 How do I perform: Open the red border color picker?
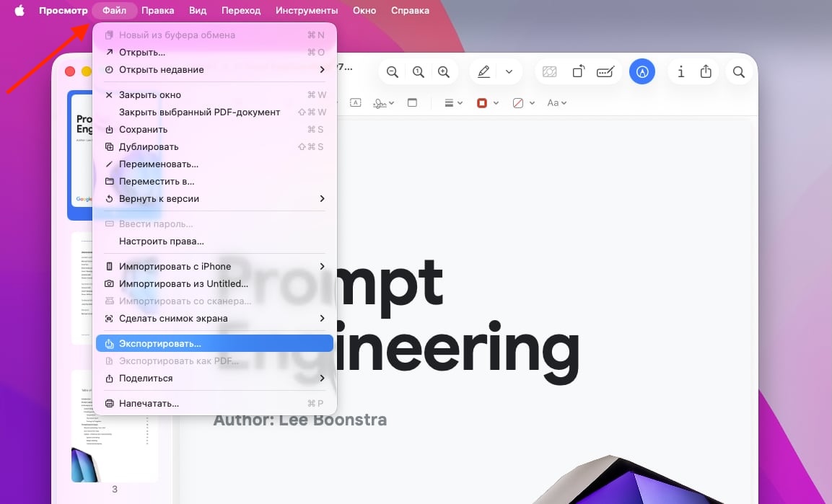click(x=488, y=103)
